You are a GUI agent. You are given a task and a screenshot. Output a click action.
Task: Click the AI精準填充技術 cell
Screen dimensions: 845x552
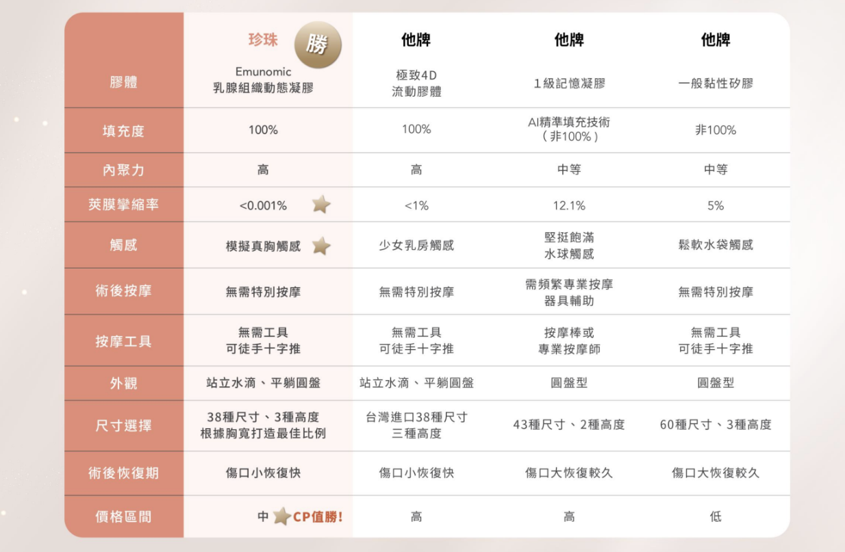coord(569,129)
